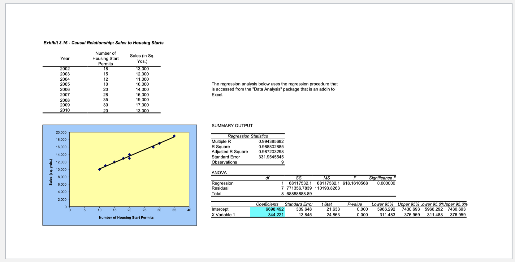The width and height of the screenshot is (515, 262).
Task: Select the 25 label on the chart's x-axis
Action: click(144, 210)
